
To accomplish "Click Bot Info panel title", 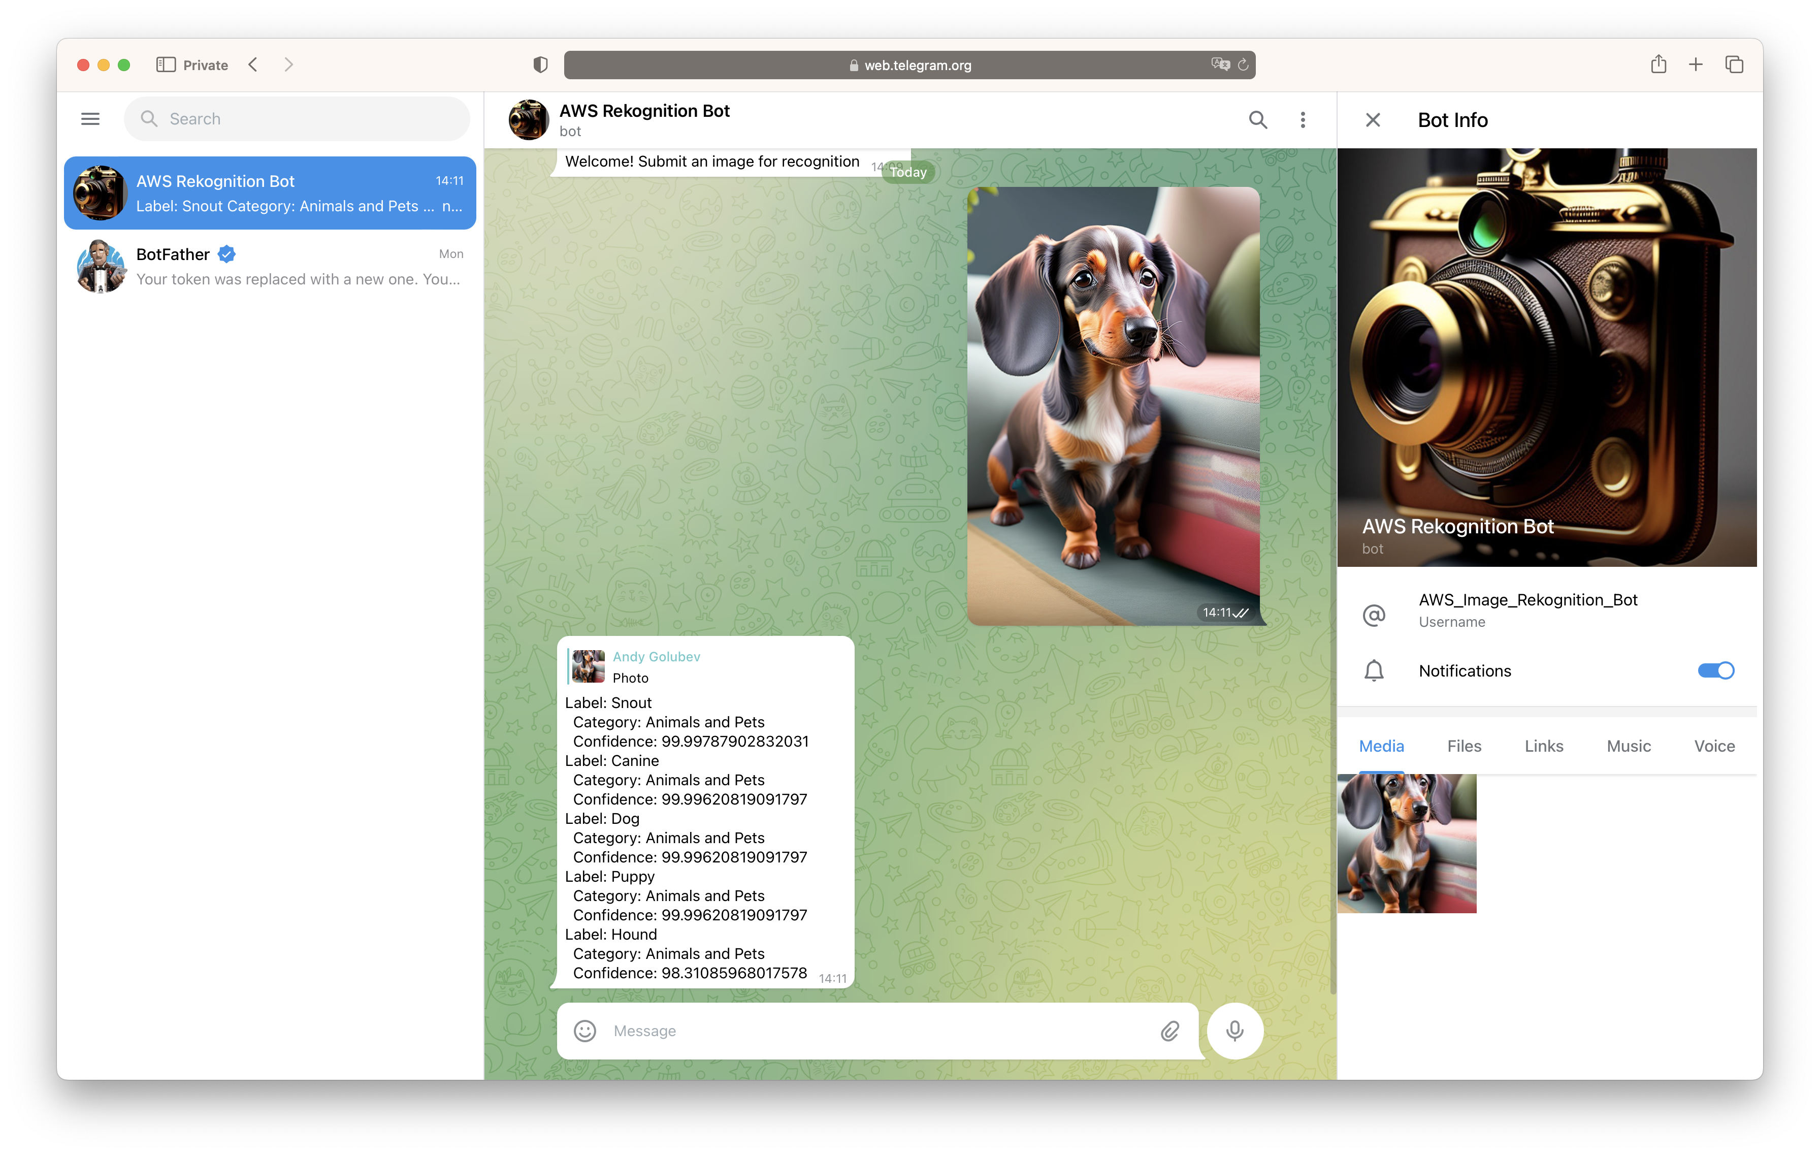I will [1452, 119].
